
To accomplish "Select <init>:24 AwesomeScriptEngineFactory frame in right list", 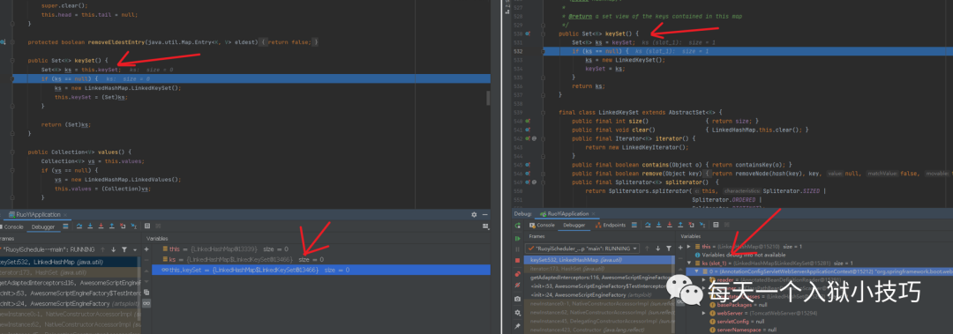I will (599, 294).
